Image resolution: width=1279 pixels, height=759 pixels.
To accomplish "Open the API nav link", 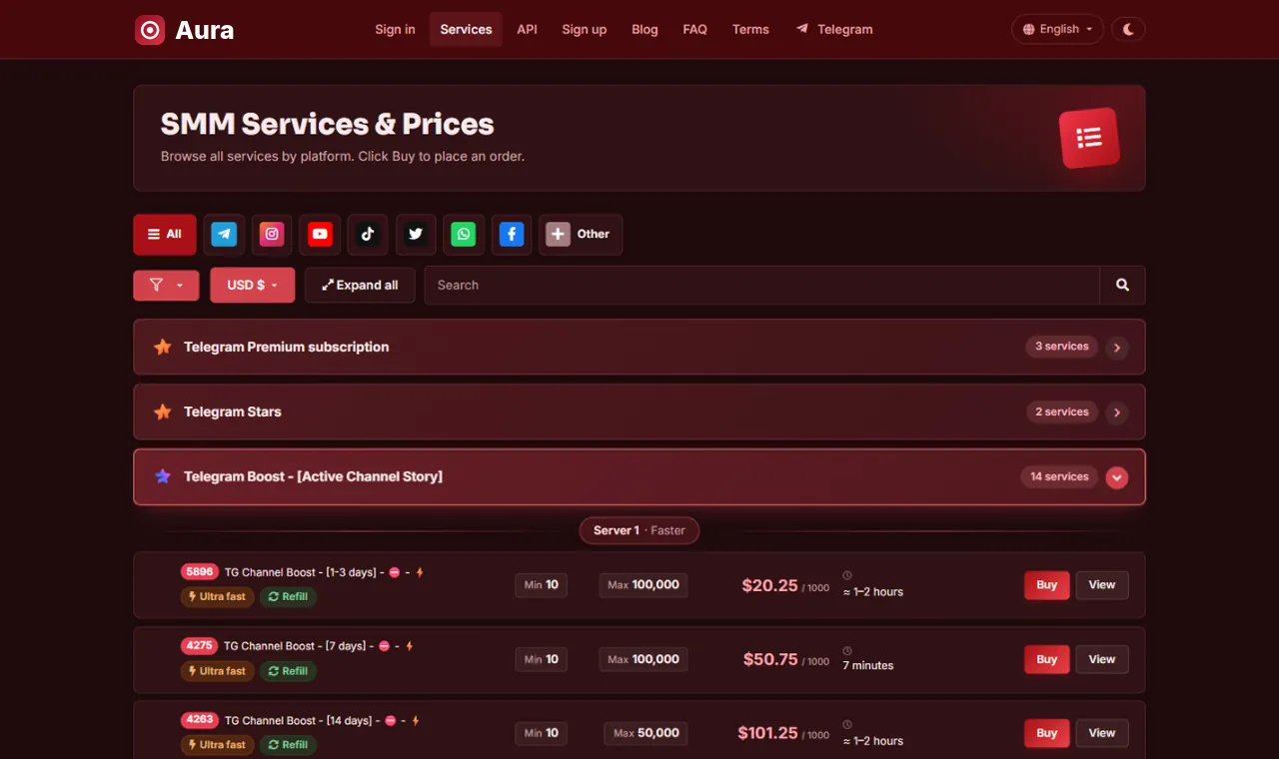I will [527, 29].
